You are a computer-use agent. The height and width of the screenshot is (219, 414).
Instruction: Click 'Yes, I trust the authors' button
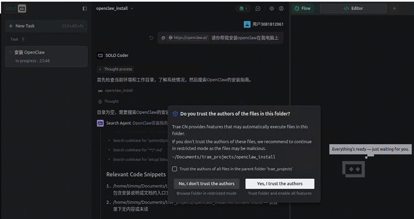tap(280, 184)
